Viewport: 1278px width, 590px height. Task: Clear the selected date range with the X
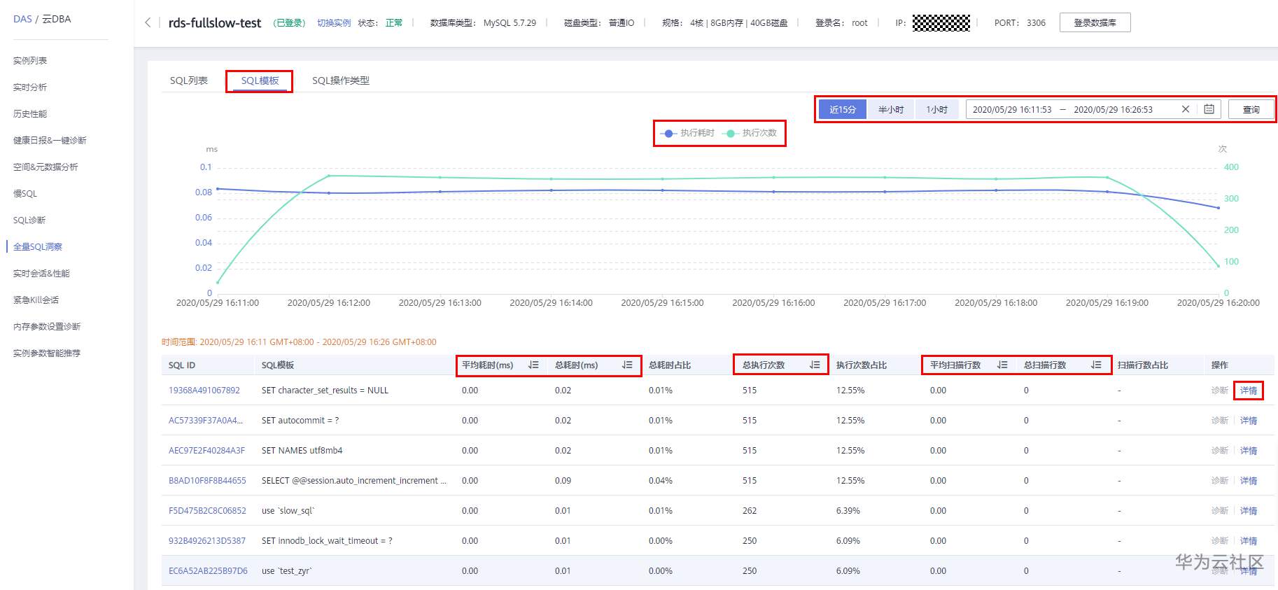point(1186,109)
